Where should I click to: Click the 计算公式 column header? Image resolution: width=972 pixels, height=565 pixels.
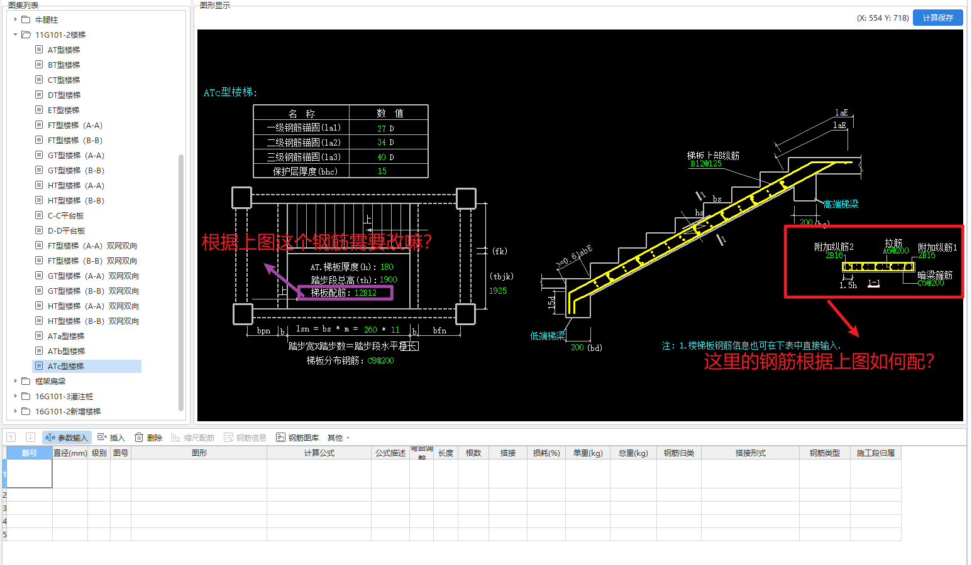tap(319, 453)
